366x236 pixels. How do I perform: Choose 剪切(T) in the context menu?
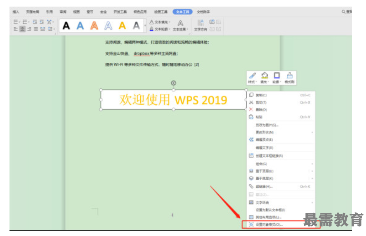tap(281, 102)
